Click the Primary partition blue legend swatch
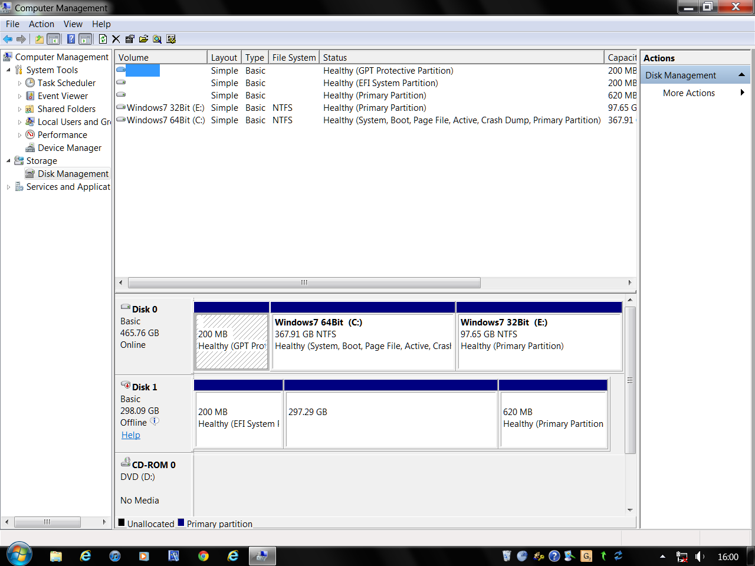Image resolution: width=755 pixels, height=566 pixels. [181, 522]
